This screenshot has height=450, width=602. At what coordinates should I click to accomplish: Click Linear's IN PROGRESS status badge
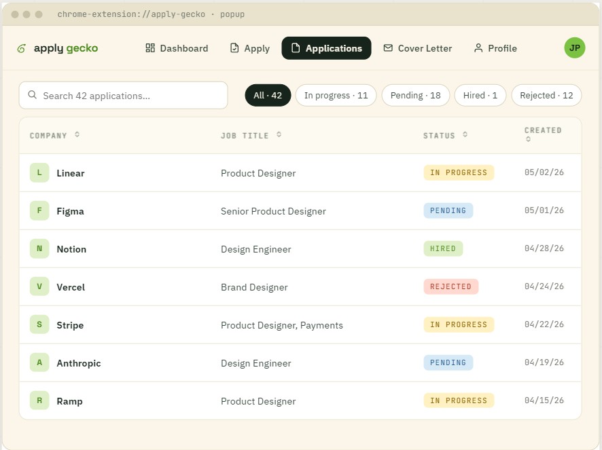459,172
